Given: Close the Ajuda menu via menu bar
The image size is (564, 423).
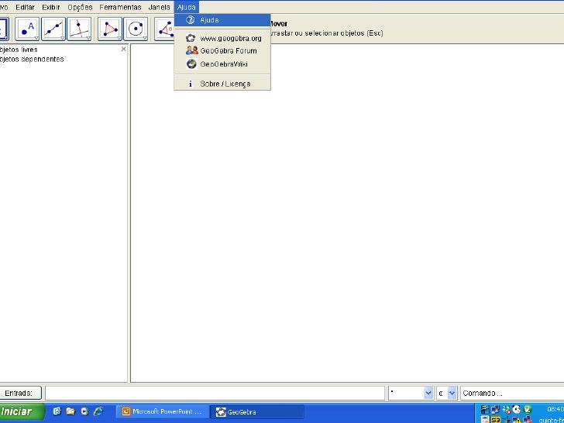Looking at the screenshot, I should click(x=186, y=7).
